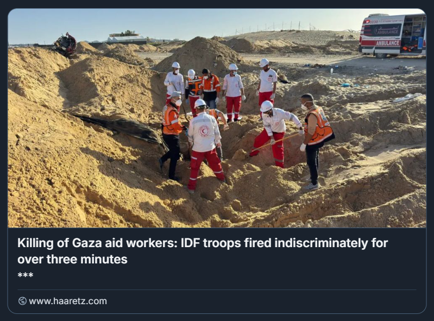Click the 'over three minutes' headline line
Viewport: 434px width, 321px height.
coord(72,259)
